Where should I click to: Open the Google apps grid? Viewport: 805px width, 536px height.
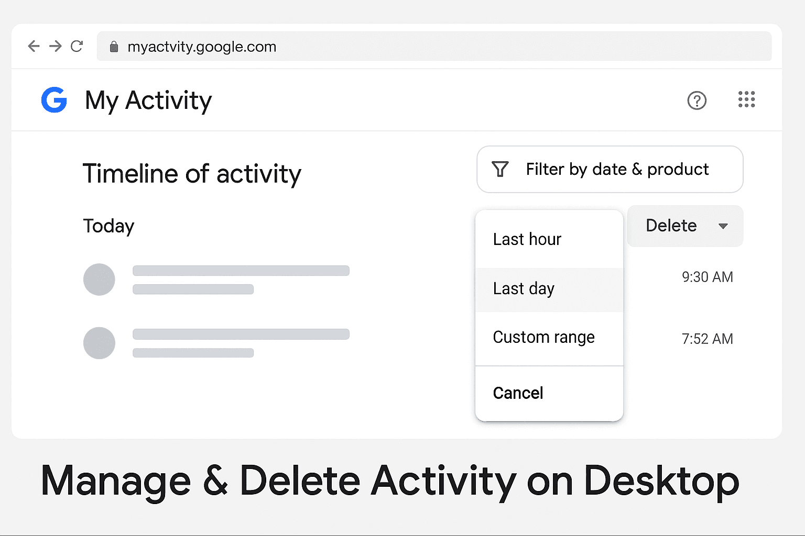(746, 99)
